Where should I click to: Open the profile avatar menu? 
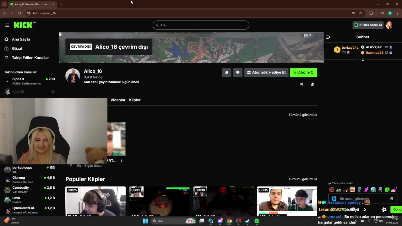[x=389, y=25]
